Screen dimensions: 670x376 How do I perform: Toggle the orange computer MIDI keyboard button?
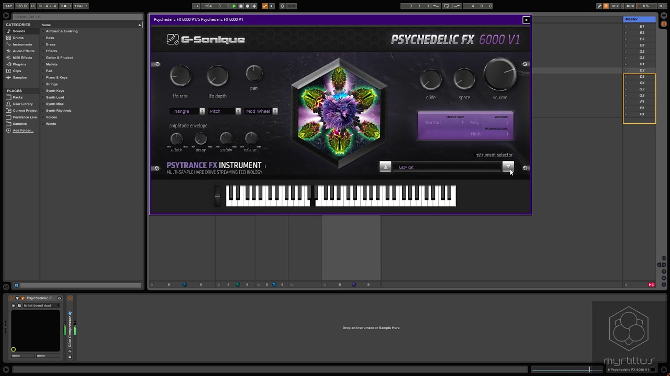point(606,6)
